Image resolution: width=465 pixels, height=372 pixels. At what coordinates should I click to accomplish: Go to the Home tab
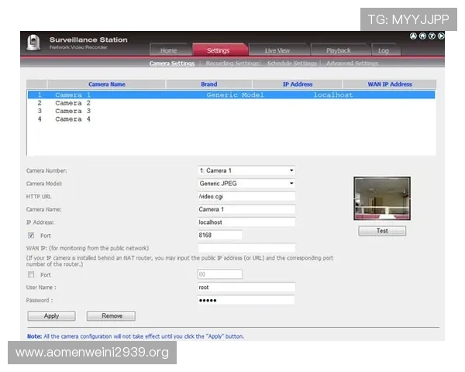[168, 50]
